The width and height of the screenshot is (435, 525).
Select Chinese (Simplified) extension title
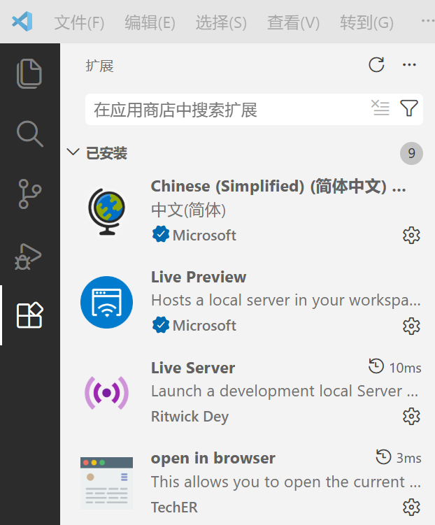(278, 187)
